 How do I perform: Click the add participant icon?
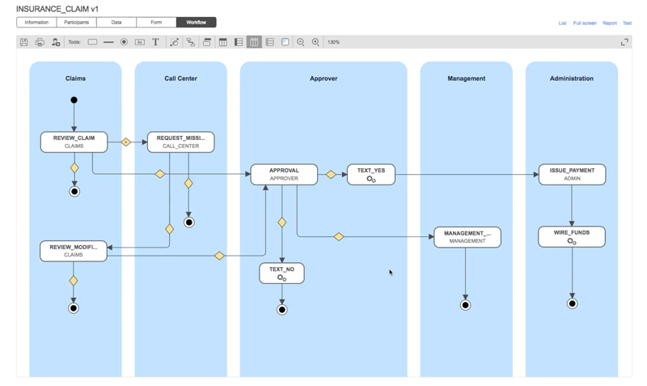56,42
